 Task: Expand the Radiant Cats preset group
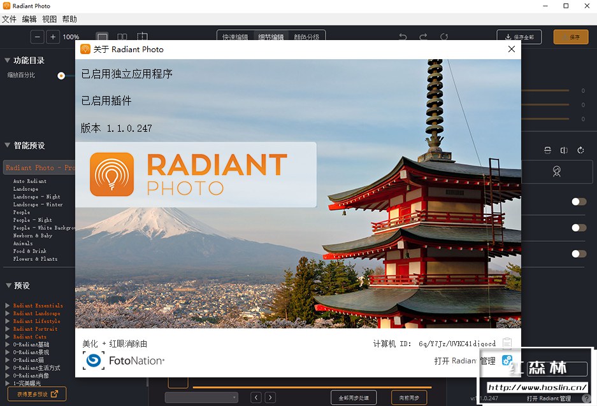click(x=8, y=337)
